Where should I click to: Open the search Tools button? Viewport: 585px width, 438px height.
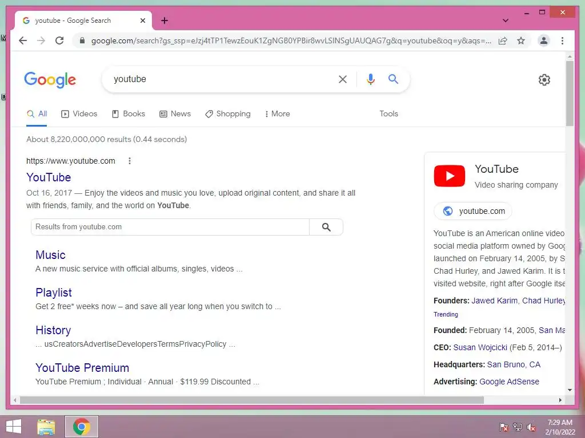[388, 114]
